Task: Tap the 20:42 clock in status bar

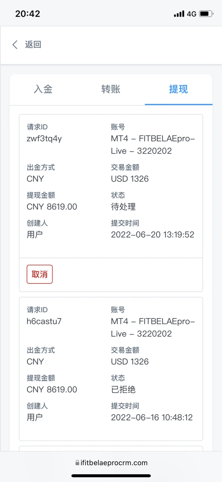Action: (x=28, y=14)
